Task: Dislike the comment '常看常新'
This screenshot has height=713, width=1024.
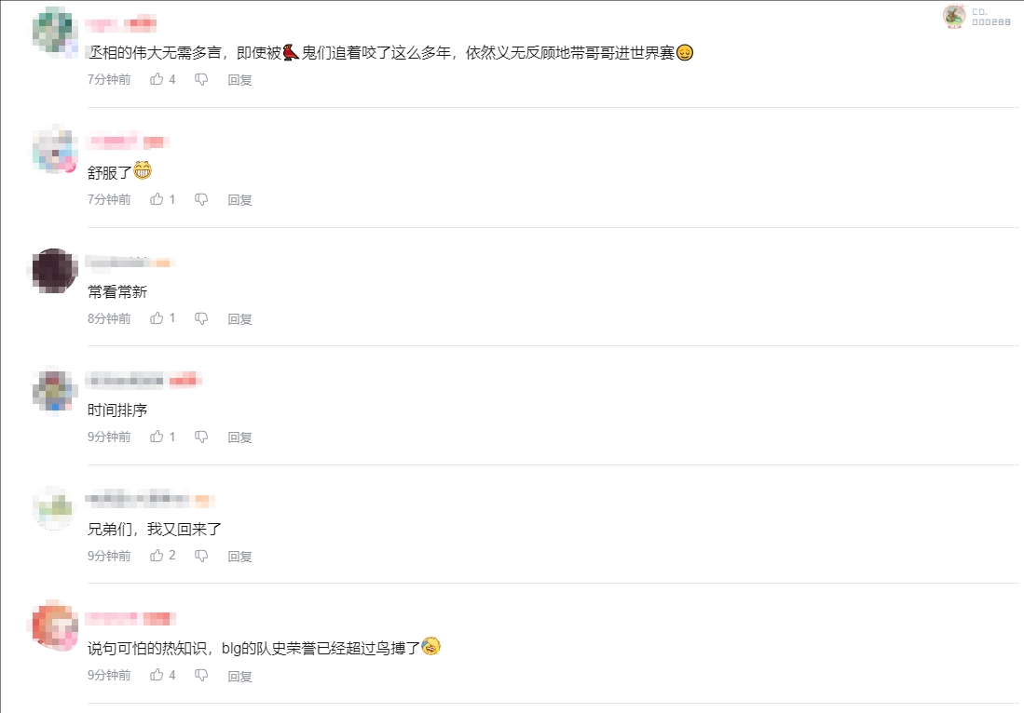Action: (201, 318)
